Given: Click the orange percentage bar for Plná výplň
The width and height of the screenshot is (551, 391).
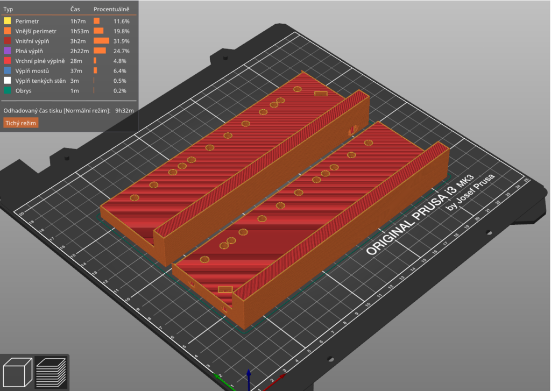Looking at the screenshot, I should click(100, 51).
